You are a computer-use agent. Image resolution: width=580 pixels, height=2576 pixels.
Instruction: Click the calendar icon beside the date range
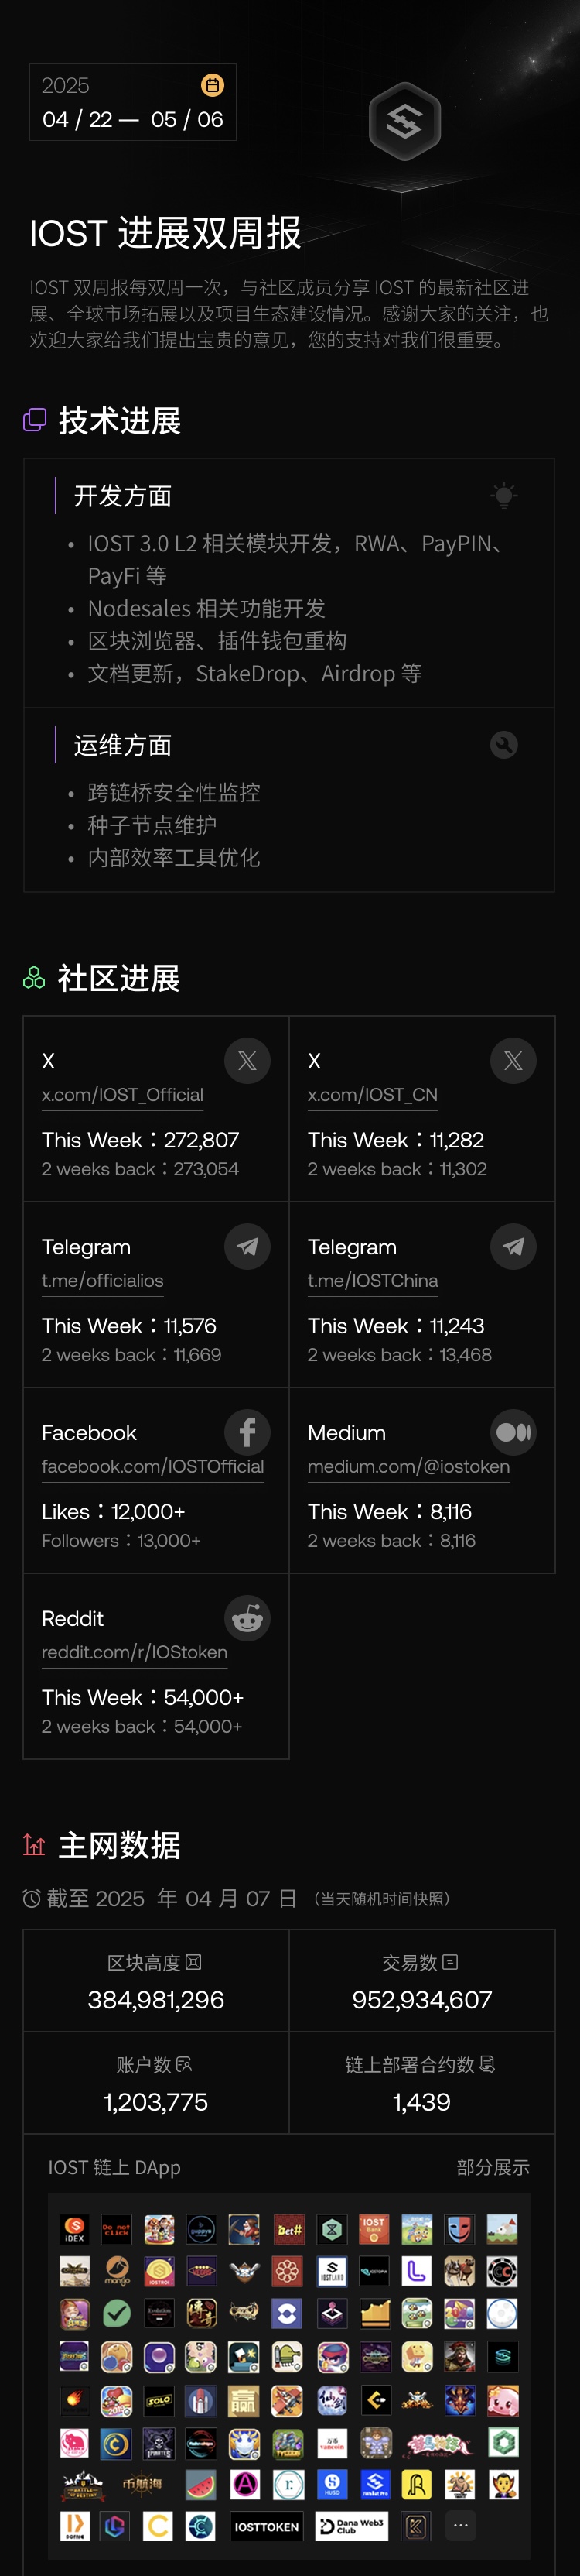[x=213, y=86]
